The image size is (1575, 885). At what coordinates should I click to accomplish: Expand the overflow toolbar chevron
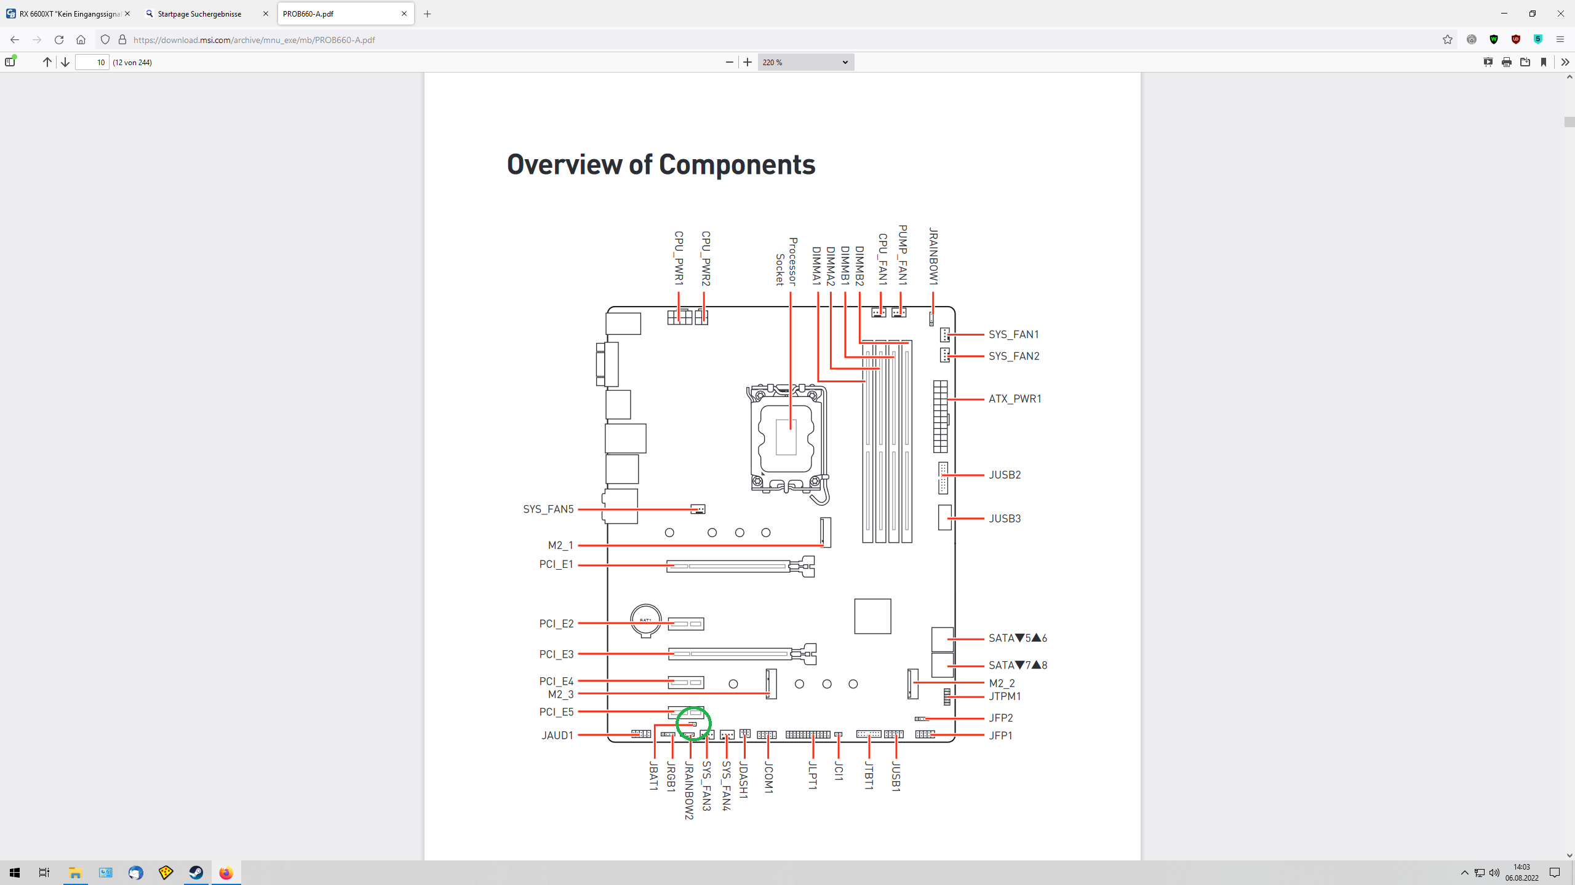click(1565, 62)
